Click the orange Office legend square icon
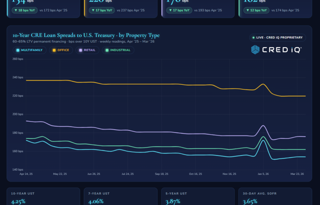 [53, 50]
